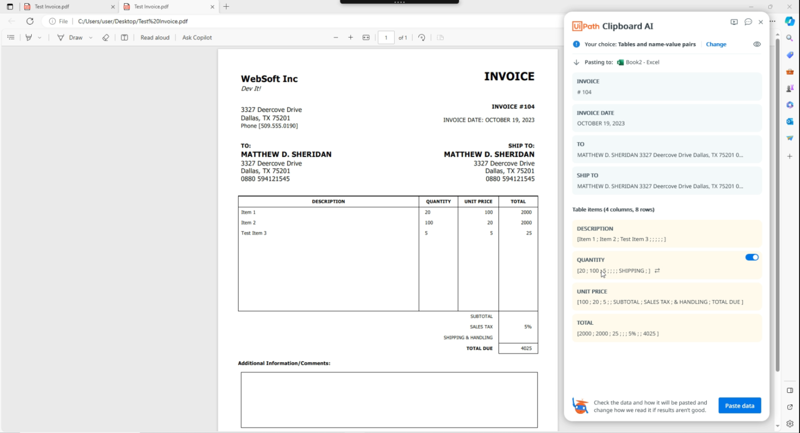Select the Draw tool in the PDF toolbar
800x433 pixels.
(x=74, y=37)
